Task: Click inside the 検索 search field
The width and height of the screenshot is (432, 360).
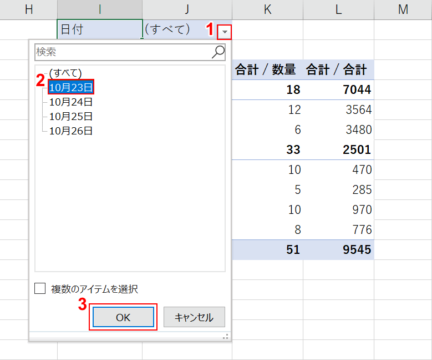Action: (x=122, y=52)
